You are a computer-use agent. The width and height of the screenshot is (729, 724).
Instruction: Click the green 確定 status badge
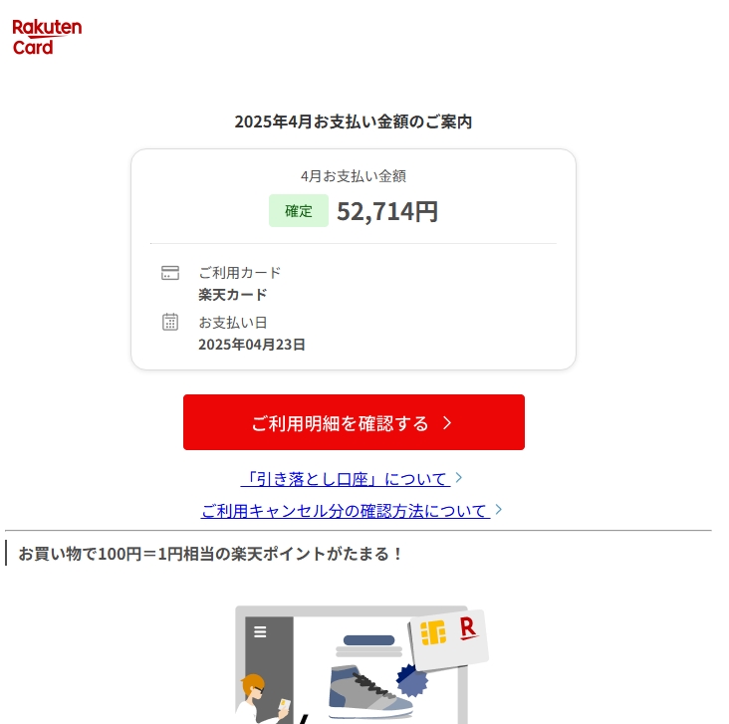tap(299, 211)
